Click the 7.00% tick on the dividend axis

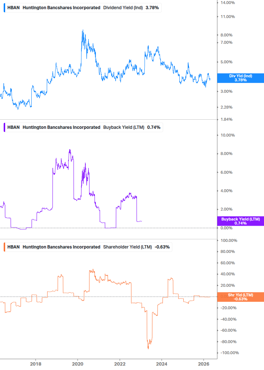click(226, 42)
